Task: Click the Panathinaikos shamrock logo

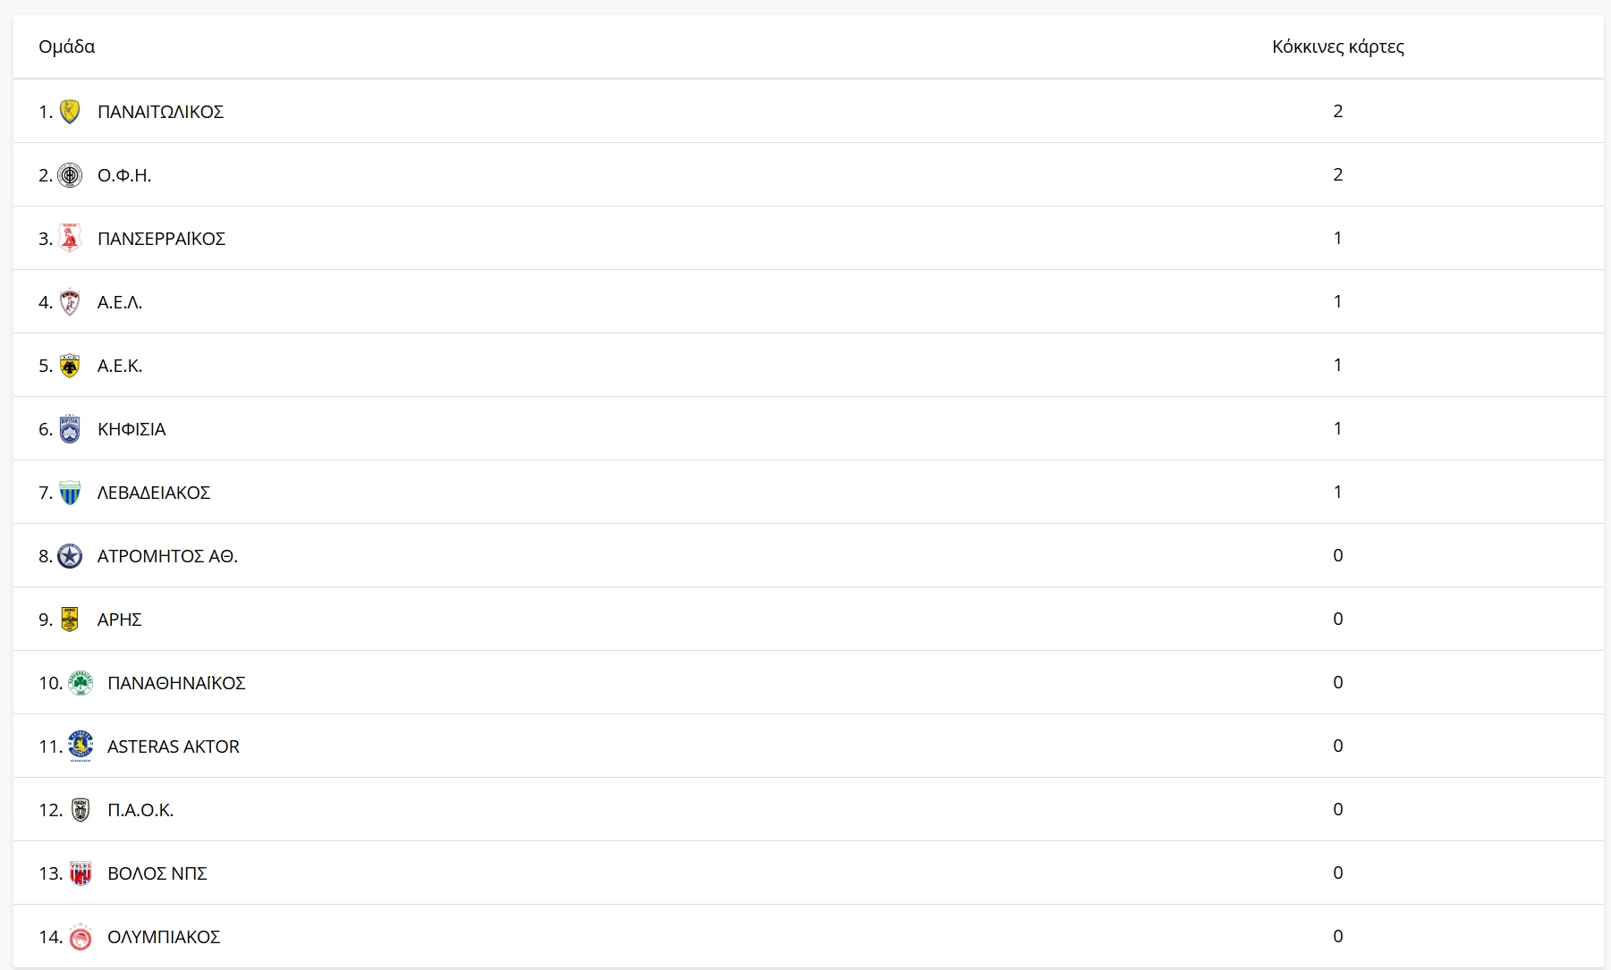Action: click(x=81, y=683)
